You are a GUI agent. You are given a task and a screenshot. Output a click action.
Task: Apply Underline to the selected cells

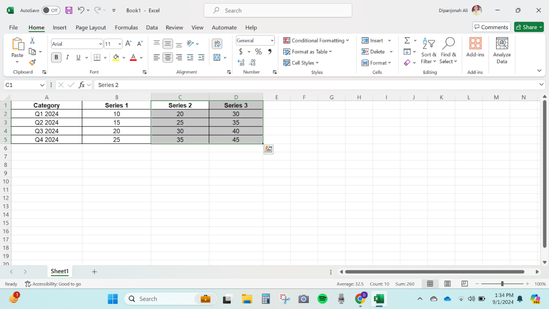[78, 57]
